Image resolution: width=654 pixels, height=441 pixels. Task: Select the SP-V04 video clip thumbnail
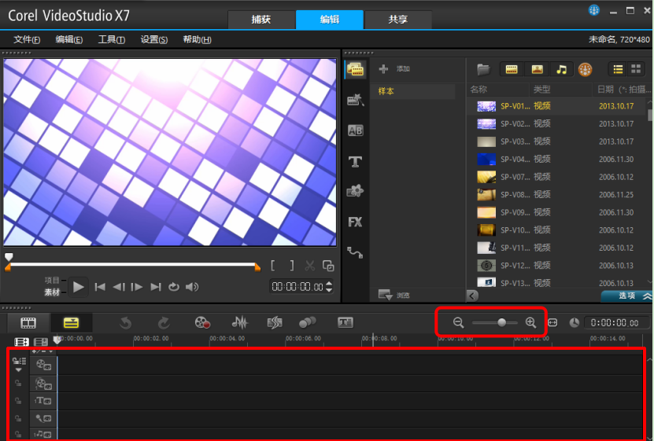[486, 159]
